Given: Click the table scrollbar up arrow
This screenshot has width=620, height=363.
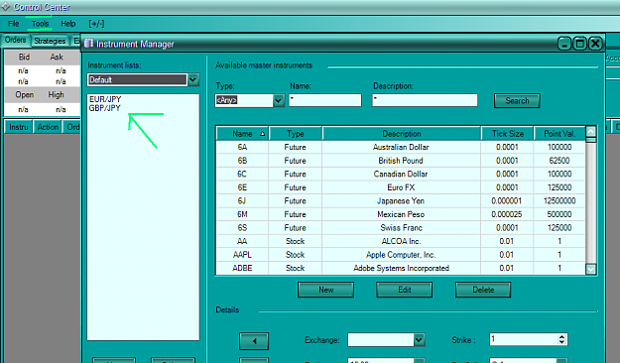Looking at the screenshot, I should [x=591, y=131].
